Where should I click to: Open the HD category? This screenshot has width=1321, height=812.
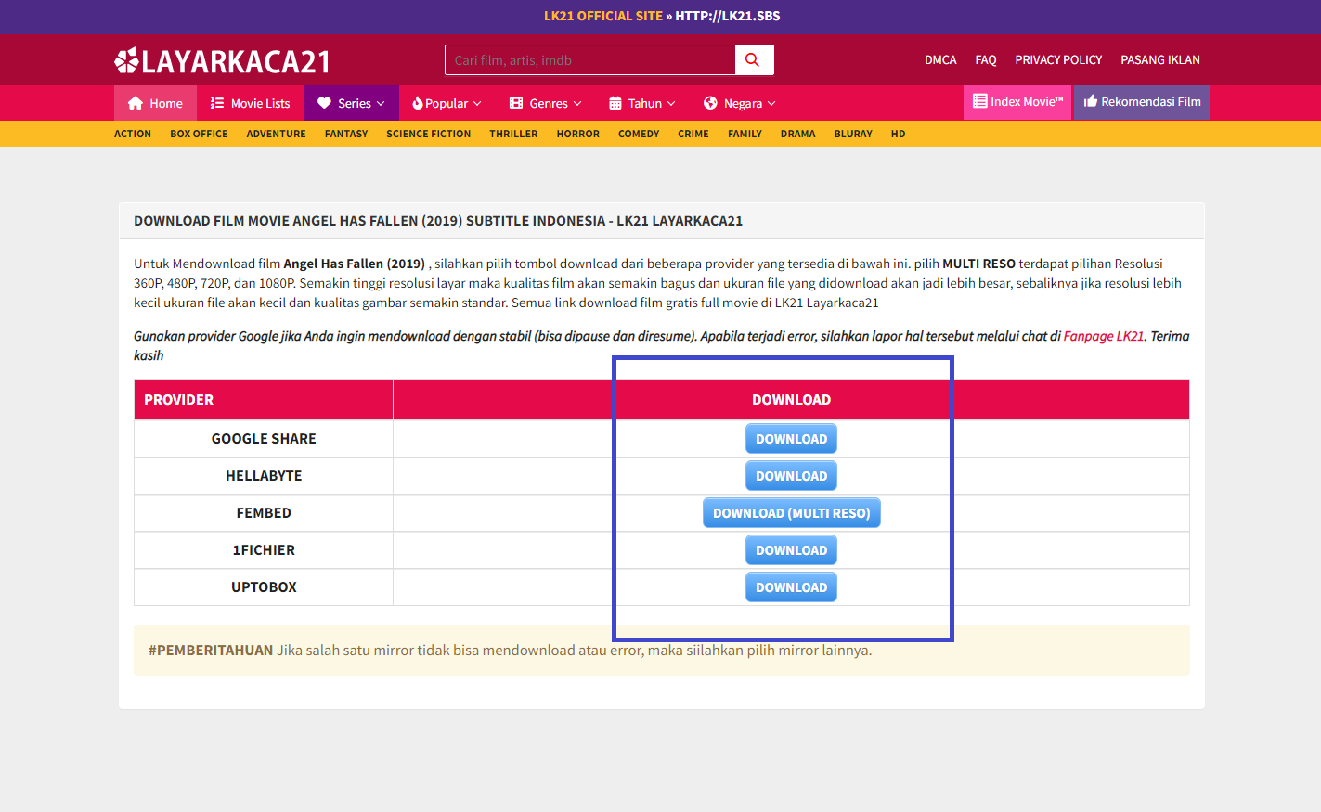[899, 134]
